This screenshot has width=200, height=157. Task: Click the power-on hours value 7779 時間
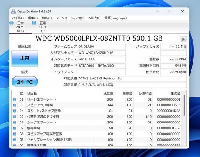pyautogui.click(x=173, y=72)
